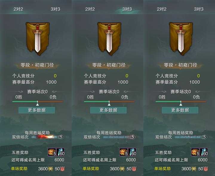
Task: Click treasure chest reward icon in right panel
Action: (x=195, y=152)
